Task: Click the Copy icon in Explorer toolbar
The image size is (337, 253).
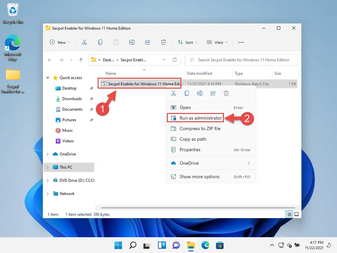Action: tap(100, 42)
